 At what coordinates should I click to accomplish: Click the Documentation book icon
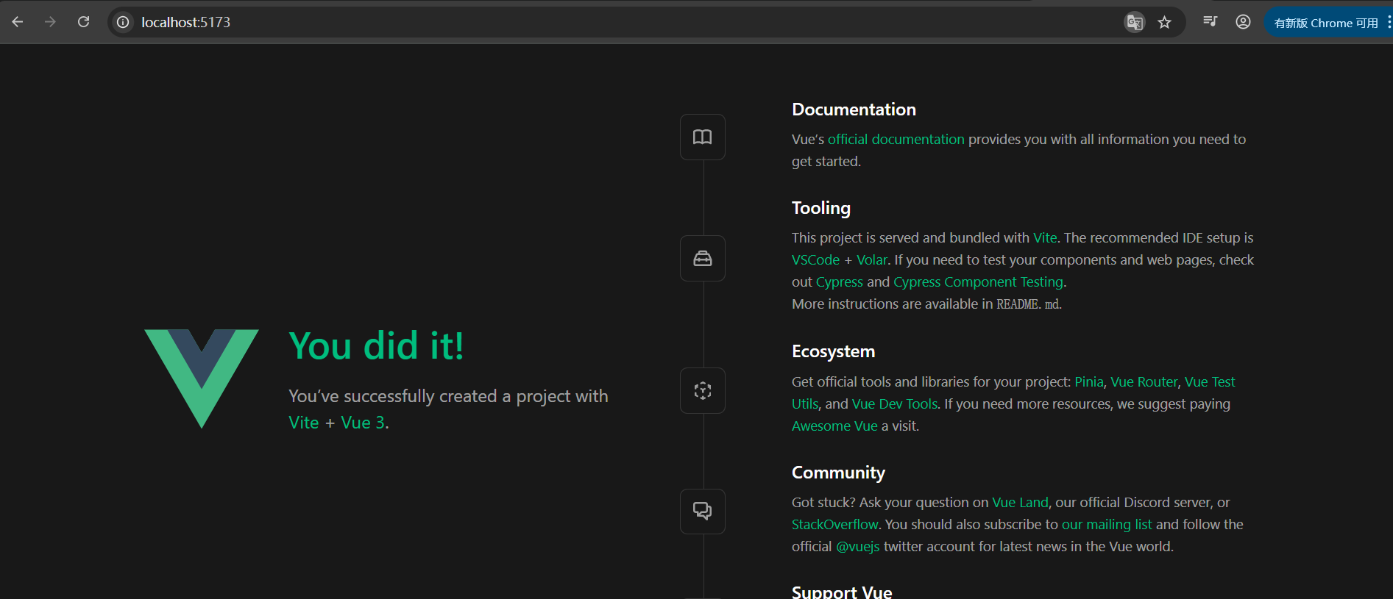pyautogui.click(x=703, y=137)
